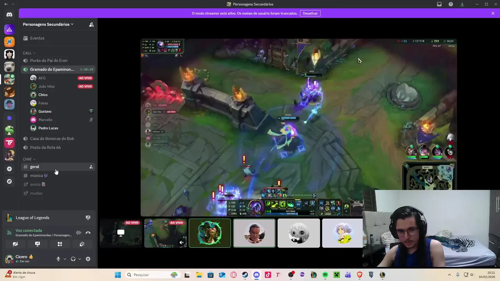Open the invite people icon beside server name
Viewport: 500px width, 281px height.
(x=91, y=25)
